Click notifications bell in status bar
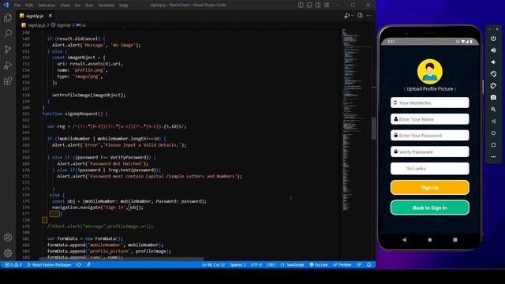Screen dimensions: 505x284 coord(369,265)
